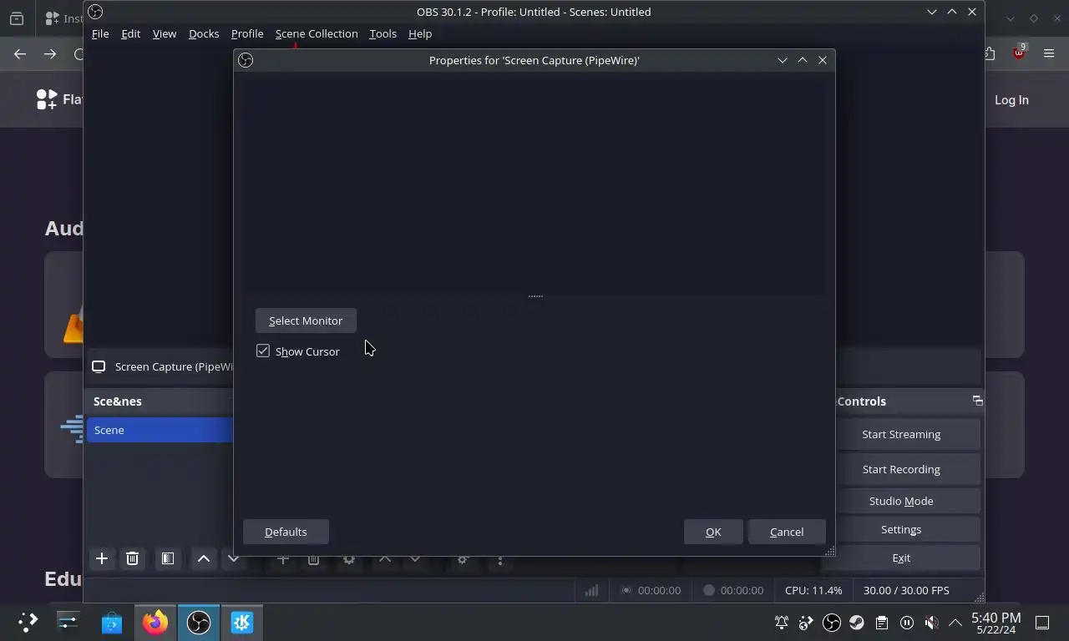Open the File menu in OBS
Viewport: 1069px width, 641px height.
[x=100, y=33]
